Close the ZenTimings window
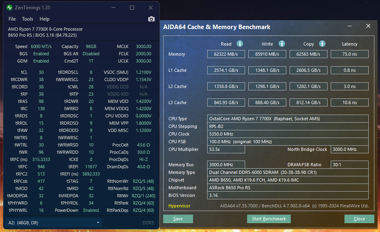 [x=151, y=8]
